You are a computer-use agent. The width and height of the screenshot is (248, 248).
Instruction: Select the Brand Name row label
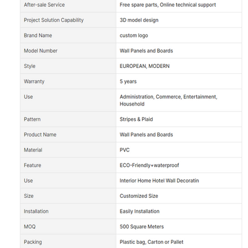point(38,35)
